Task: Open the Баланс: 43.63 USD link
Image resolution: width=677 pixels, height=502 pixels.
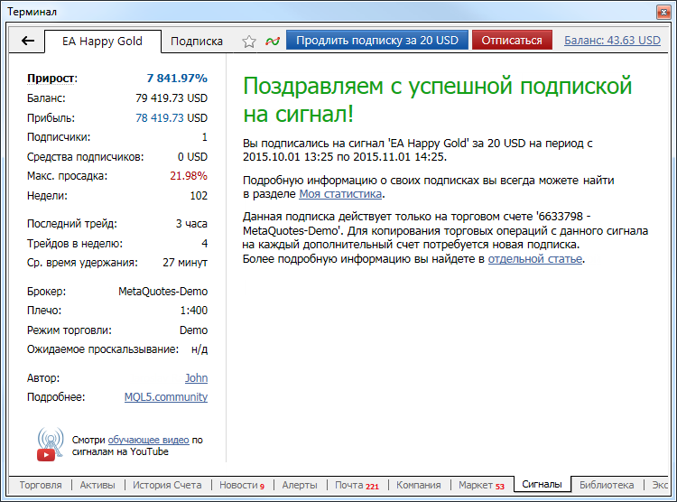Action: click(x=612, y=41)
